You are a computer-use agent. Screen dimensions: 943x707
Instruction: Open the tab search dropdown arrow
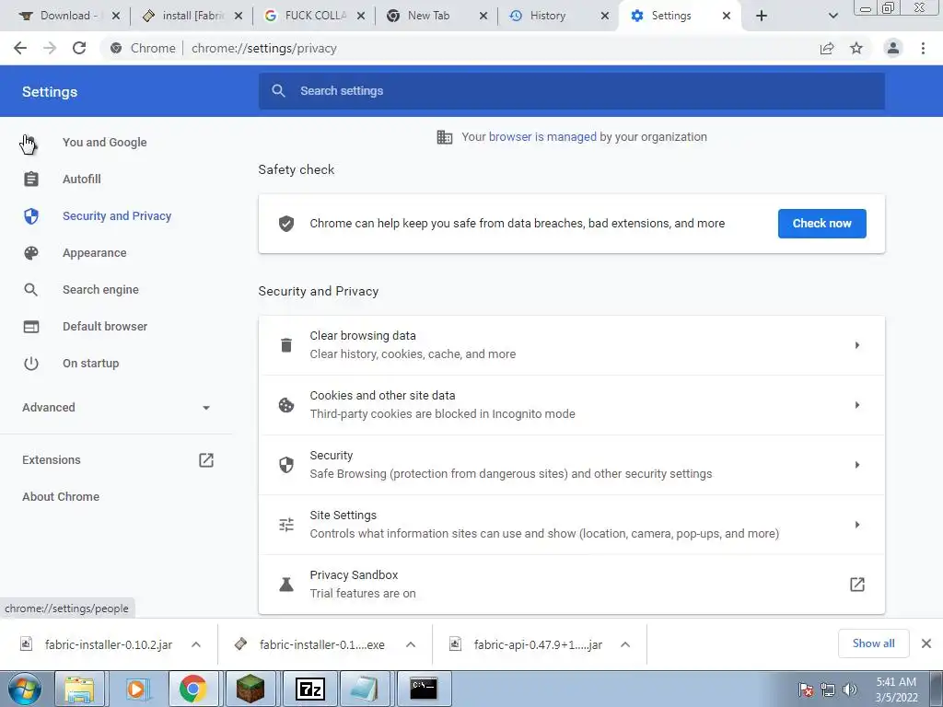[832, 16]
